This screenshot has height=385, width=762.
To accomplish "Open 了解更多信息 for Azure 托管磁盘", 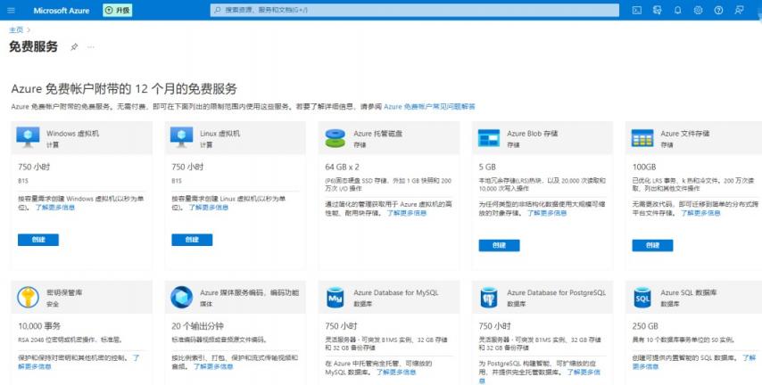I will [x=407, y=213].
